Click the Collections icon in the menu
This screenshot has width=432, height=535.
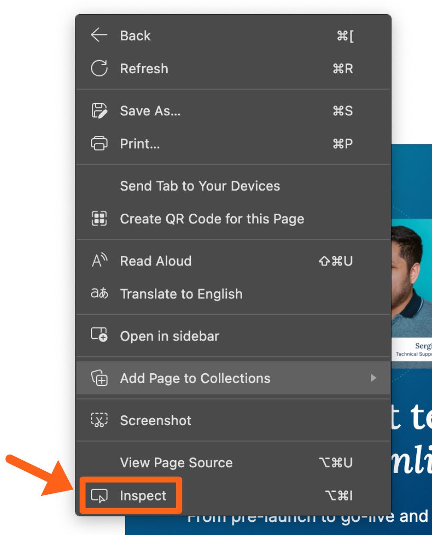(99, 378)
